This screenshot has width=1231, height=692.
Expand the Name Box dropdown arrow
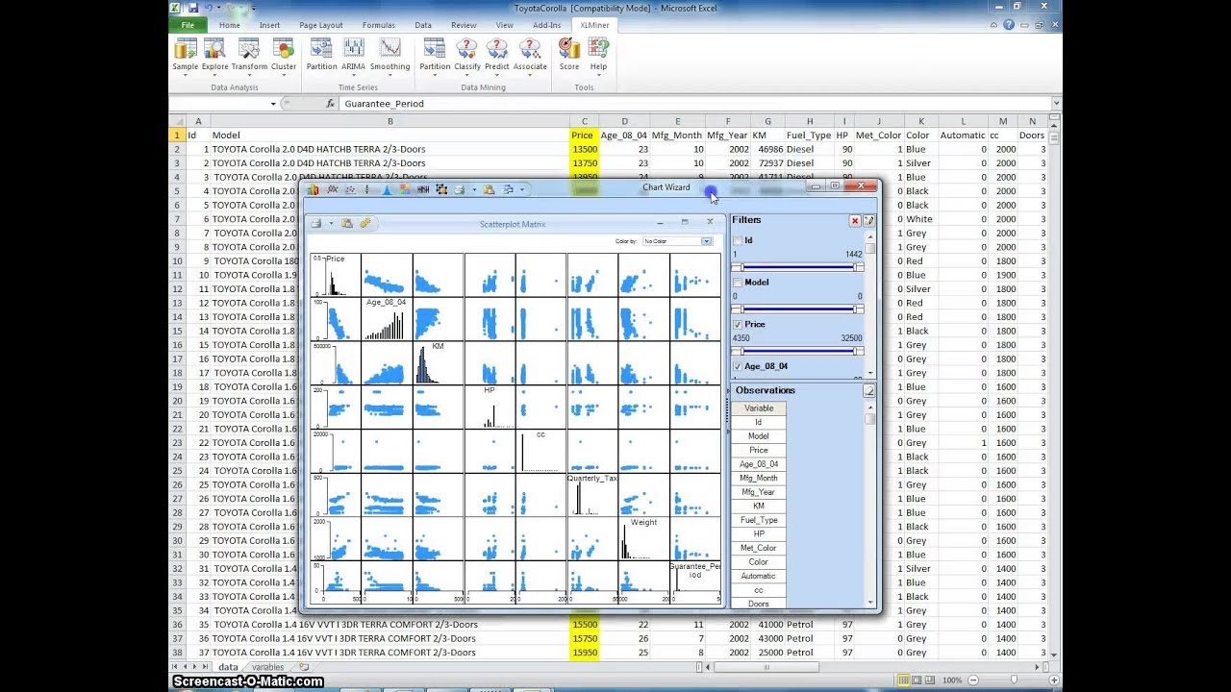[273, 104]
